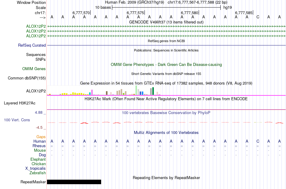
Task: Click the RefSeq Curated track label
Action: [32, 45]
